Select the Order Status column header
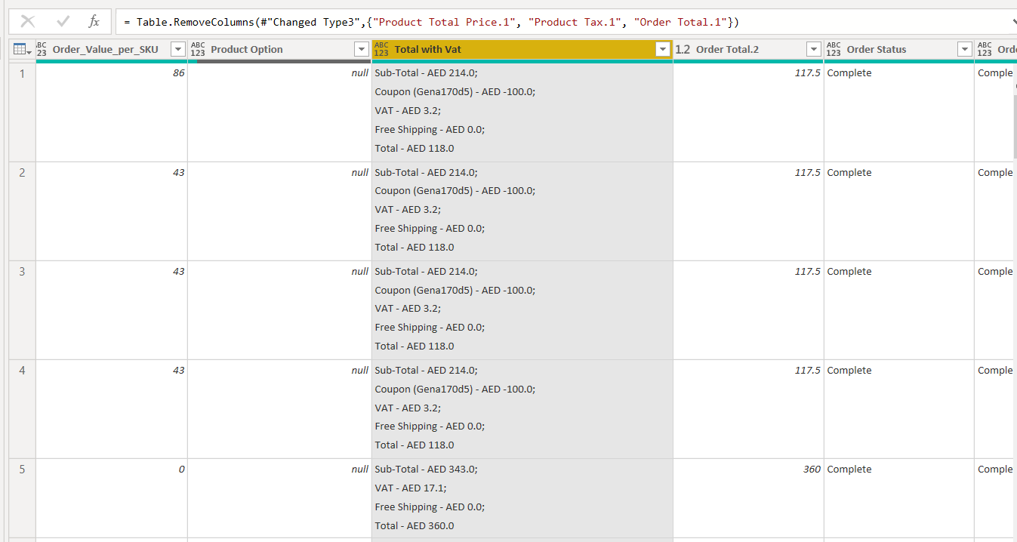 [x=877, y=49]
